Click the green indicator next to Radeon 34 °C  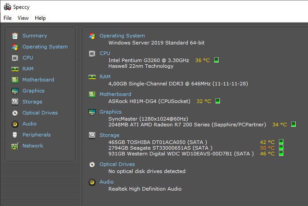(x=293, y=124)
